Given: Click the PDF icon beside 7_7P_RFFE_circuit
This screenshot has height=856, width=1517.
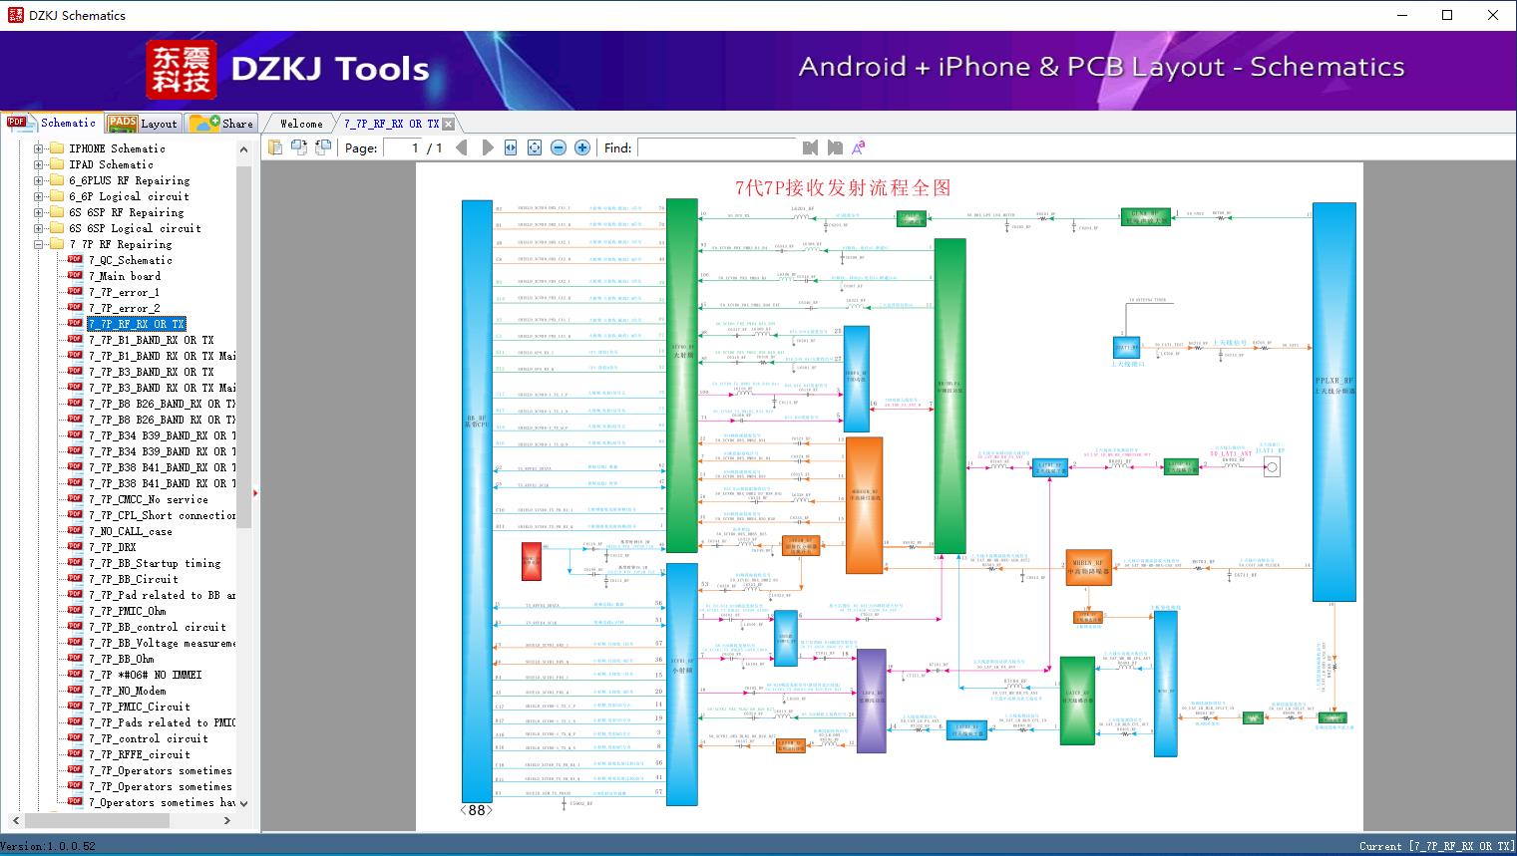Looking at the screenshot, I should click(x=75, y=754).
